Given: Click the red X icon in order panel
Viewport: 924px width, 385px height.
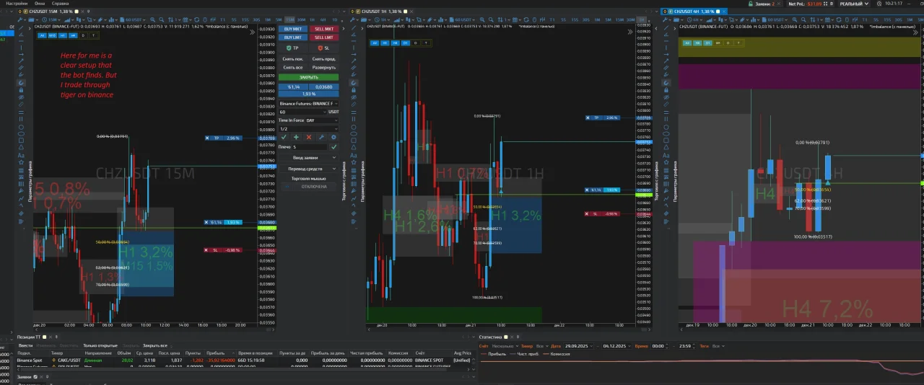Looking at the screenshot, I should (x=308, y=137).
